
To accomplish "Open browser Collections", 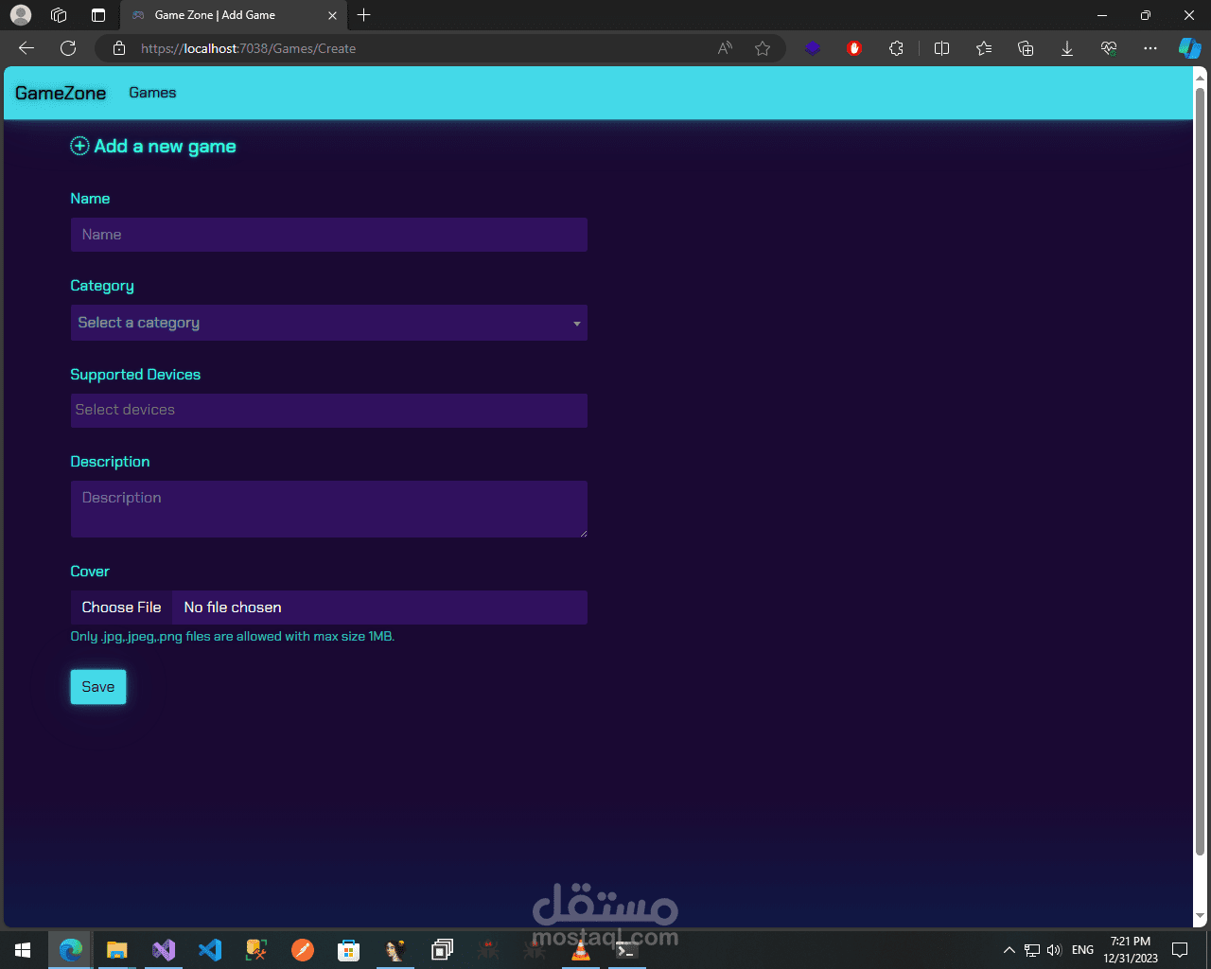I will tap(1026, 48).
